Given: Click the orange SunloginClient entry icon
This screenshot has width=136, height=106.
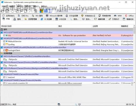Looking at the screenshot, I should coord(7,50).
